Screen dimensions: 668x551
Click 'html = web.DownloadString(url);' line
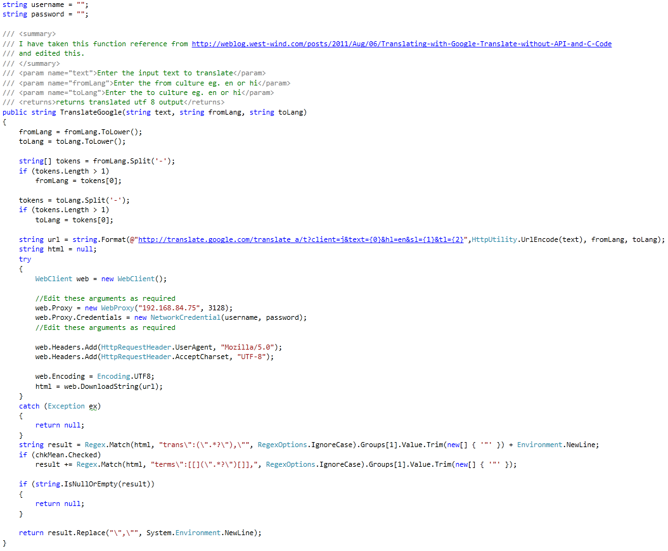coord(99,386)
